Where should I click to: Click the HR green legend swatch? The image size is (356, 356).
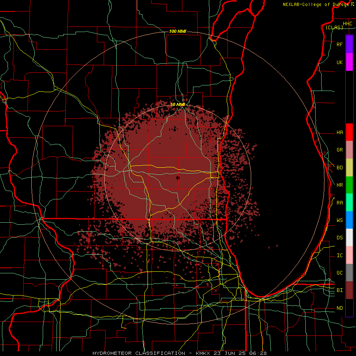click(349, 185)
